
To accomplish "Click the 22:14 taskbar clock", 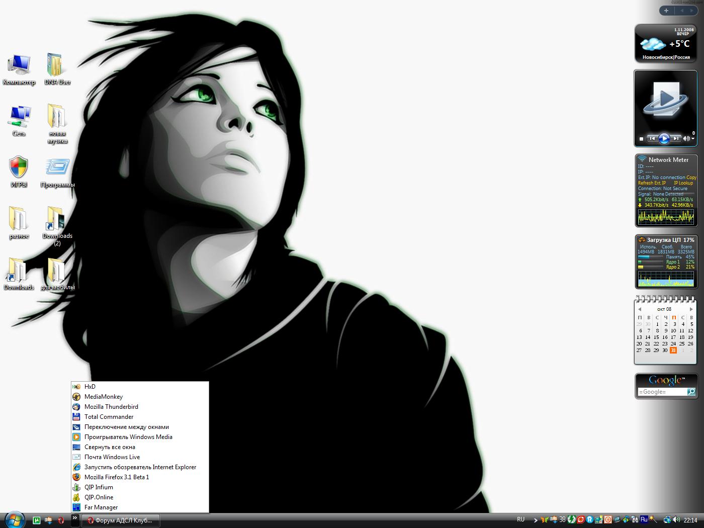I will pyautogui.click(x=690, y=520).
